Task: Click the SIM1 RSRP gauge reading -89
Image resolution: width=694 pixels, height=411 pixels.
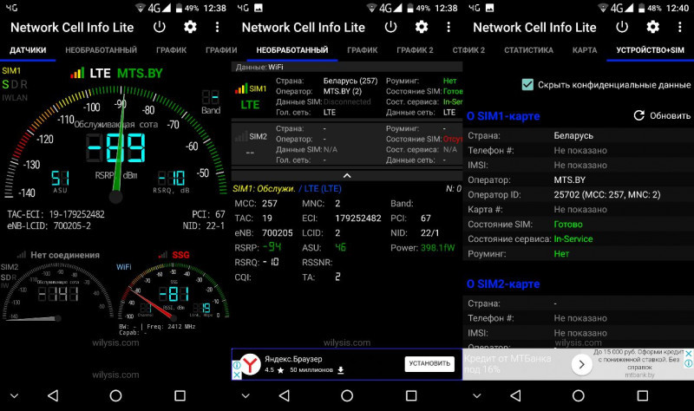Action: tap(115, 147)
